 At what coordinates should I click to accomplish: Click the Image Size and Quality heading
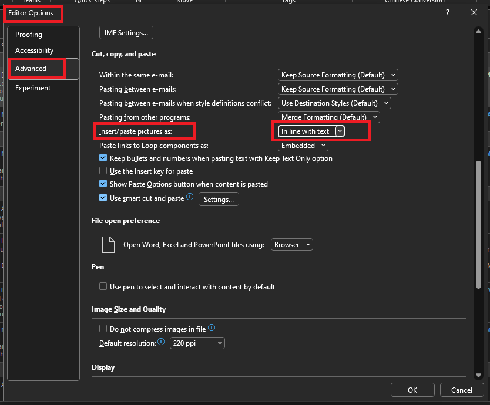coord(129,309)
